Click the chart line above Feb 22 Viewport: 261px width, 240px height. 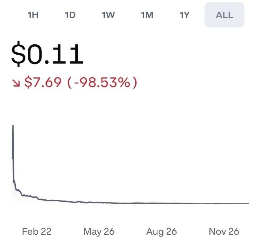pyautogui.click(x=37, y=197)
